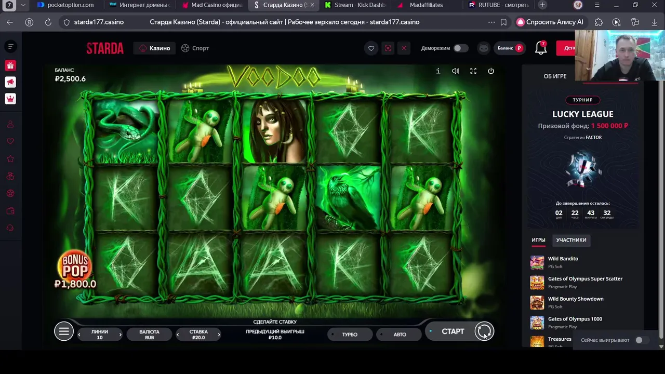
Task: Switch to the Madaffiliates browser tab
Action: [426, 5]
